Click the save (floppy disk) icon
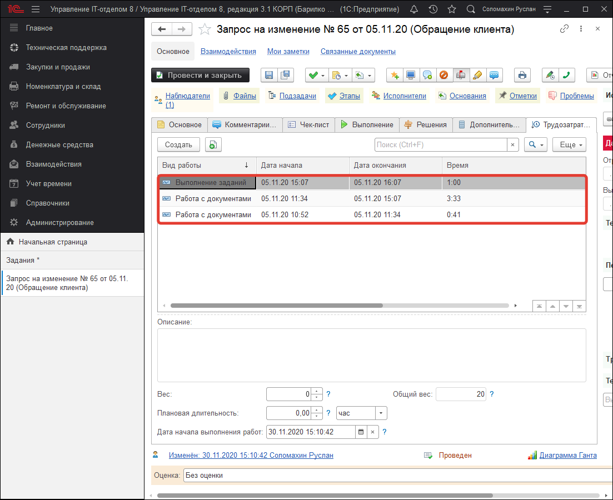Image resolution: width=613 pixels, height=500 pixels. 270,75
